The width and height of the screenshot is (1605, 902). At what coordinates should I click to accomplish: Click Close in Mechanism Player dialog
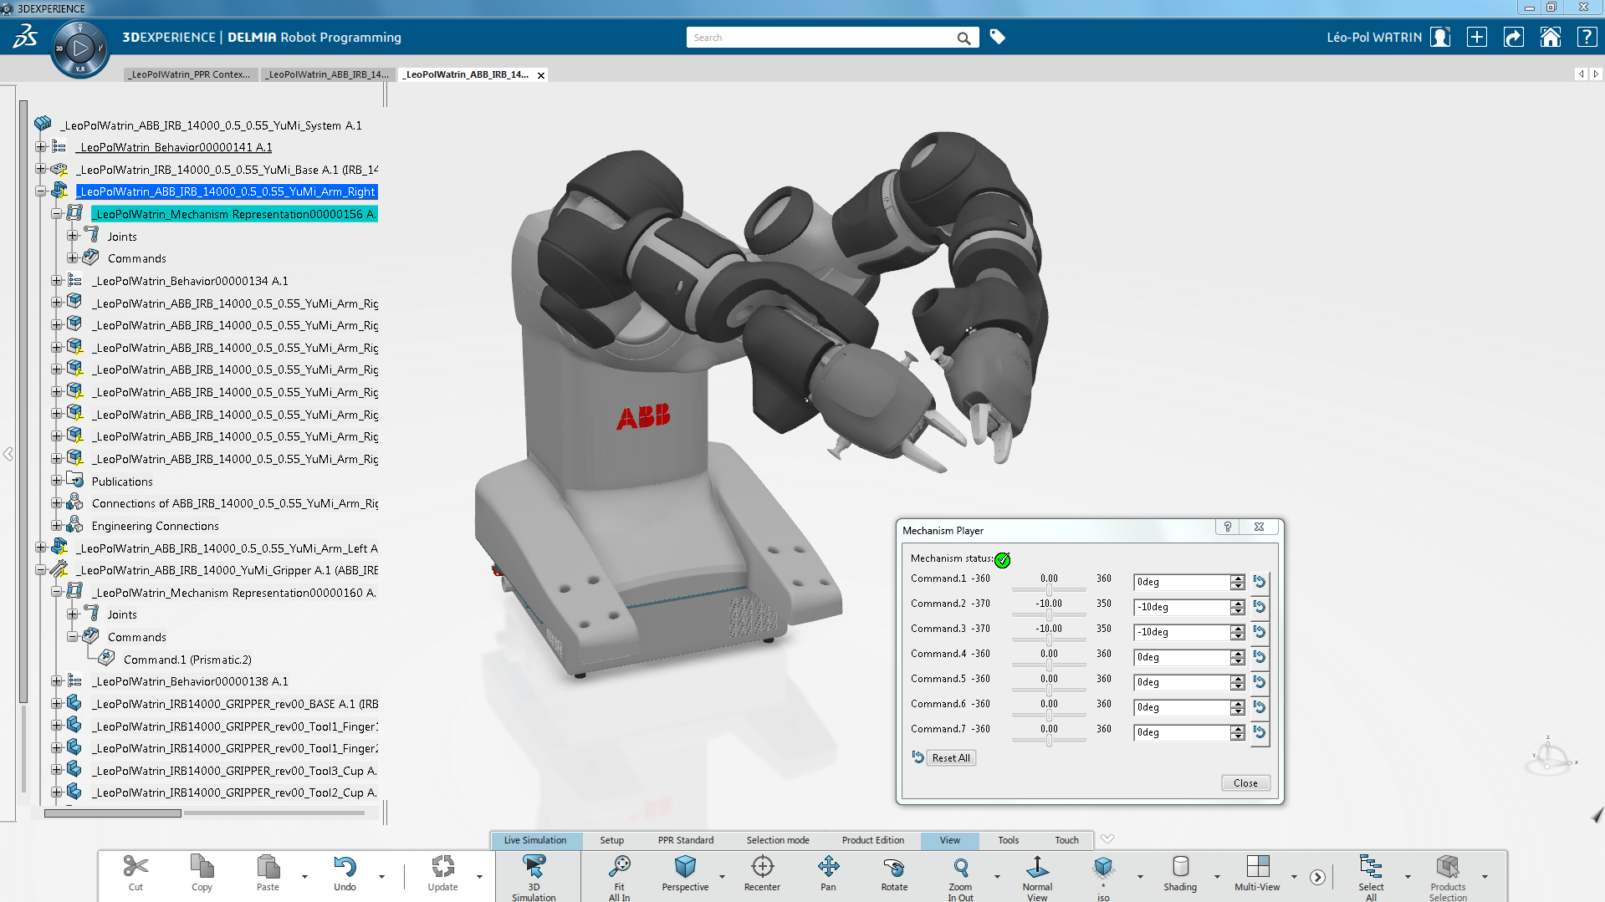point(1245,783)
